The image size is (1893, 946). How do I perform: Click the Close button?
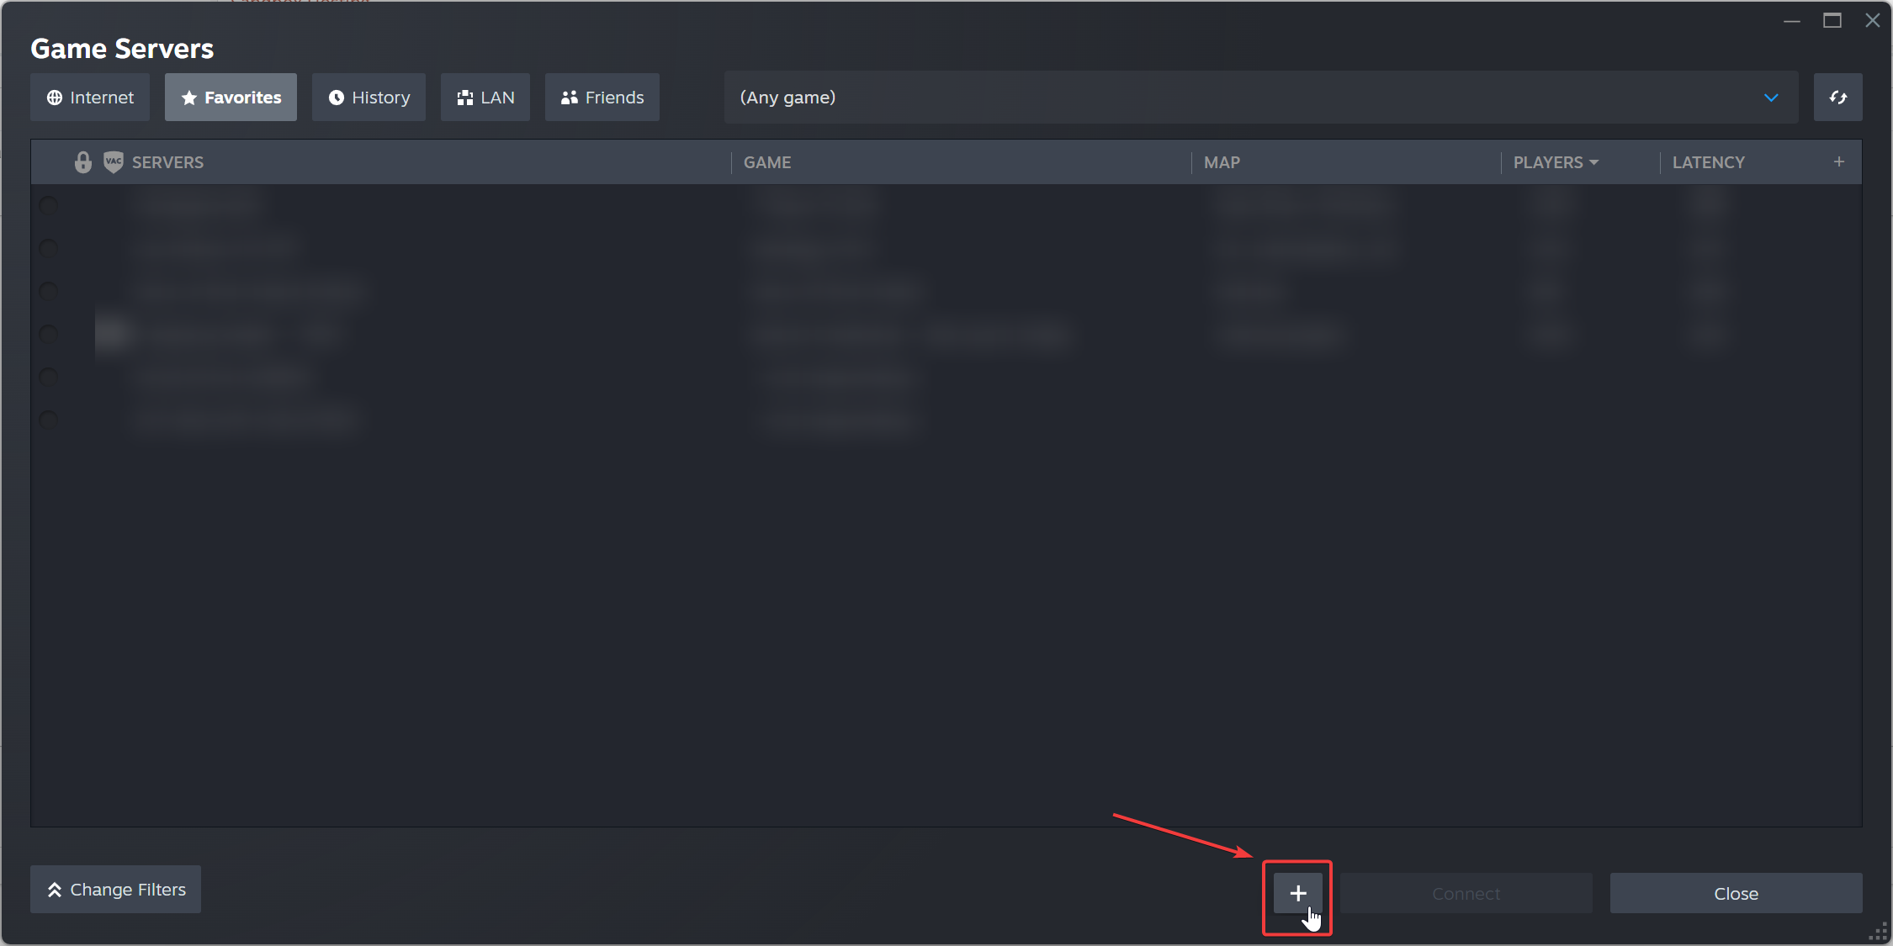(x=1737, y=893)
